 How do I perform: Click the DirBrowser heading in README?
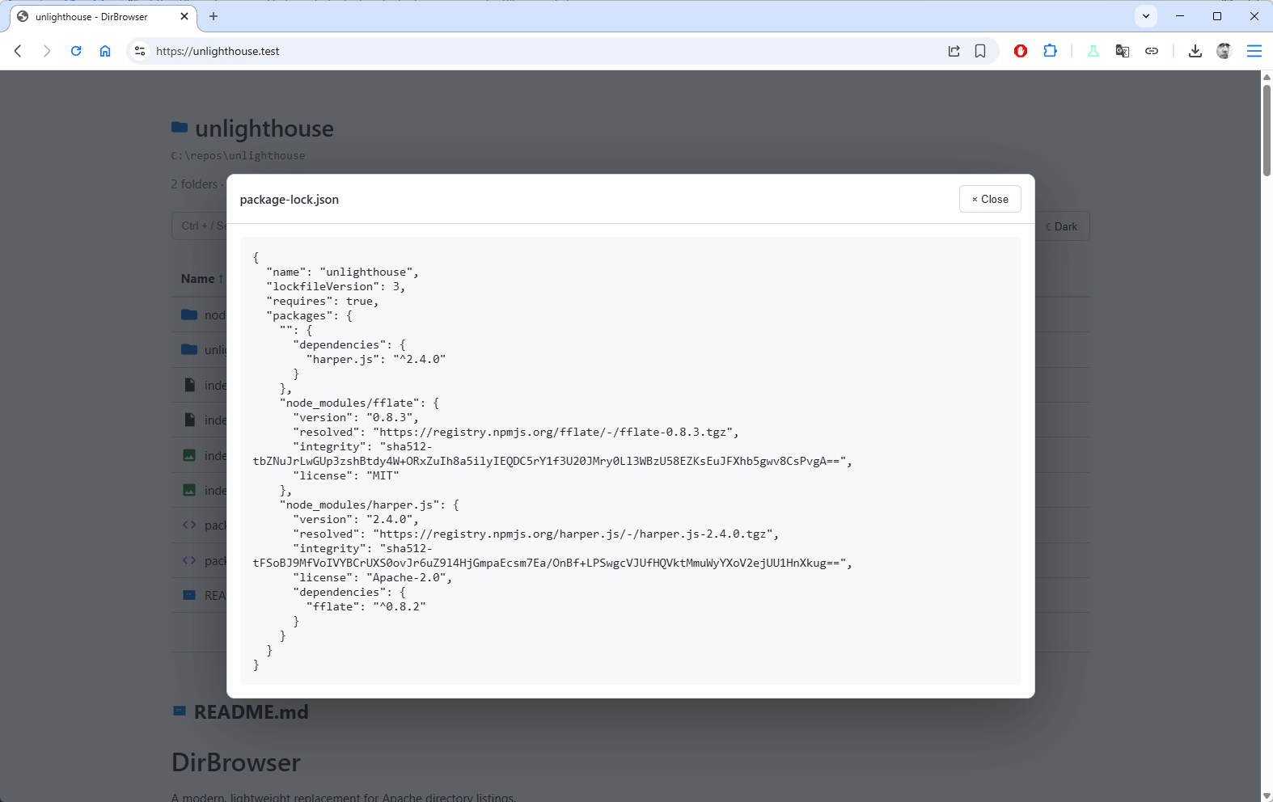236,762
